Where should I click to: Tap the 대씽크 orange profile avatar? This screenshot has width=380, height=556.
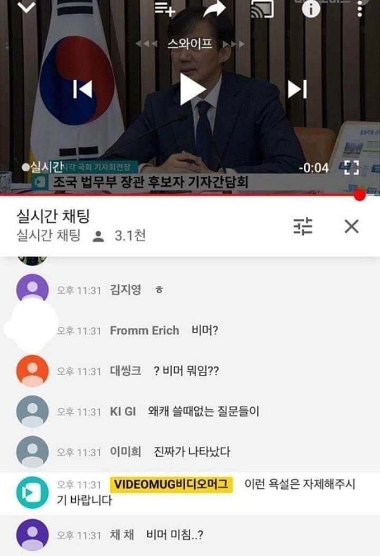coord(32,371)
